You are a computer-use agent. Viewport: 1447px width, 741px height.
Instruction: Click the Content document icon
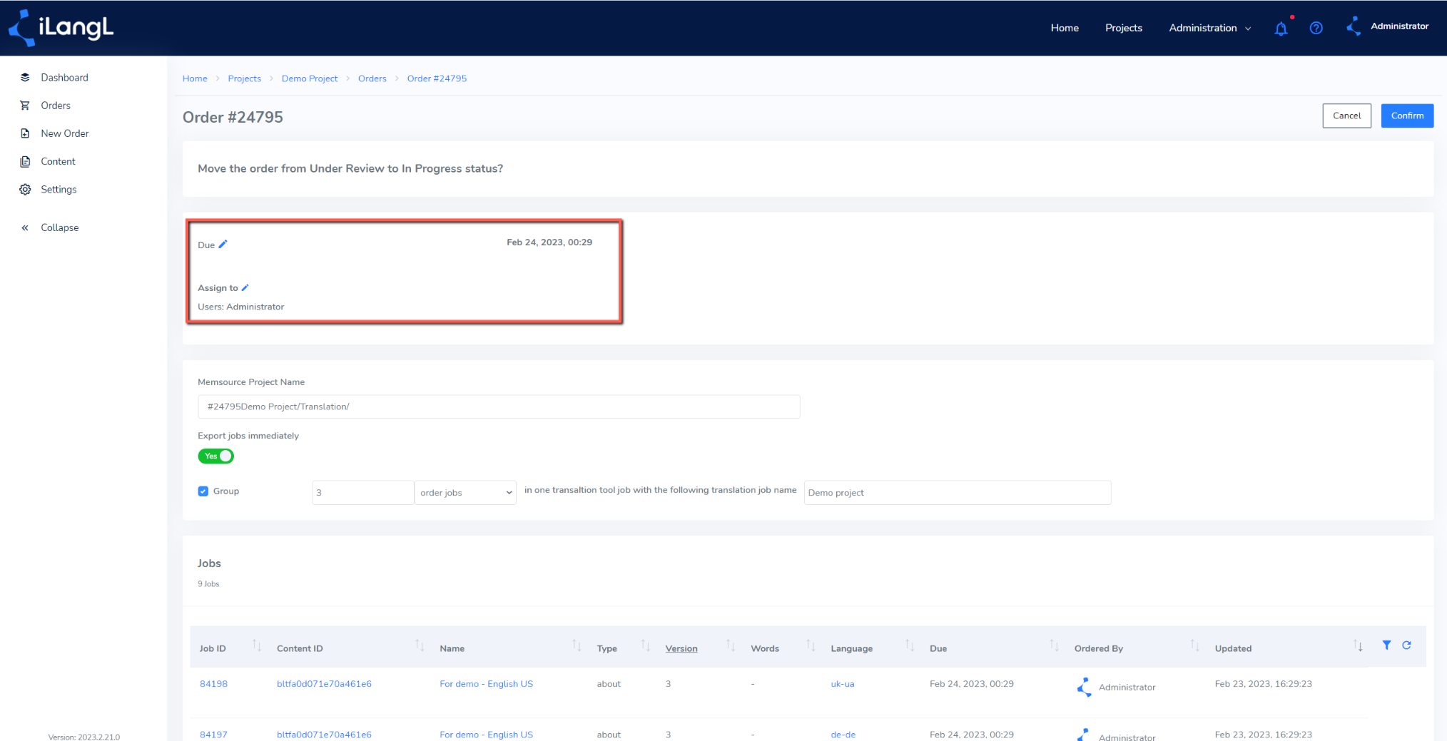point(25,161)
